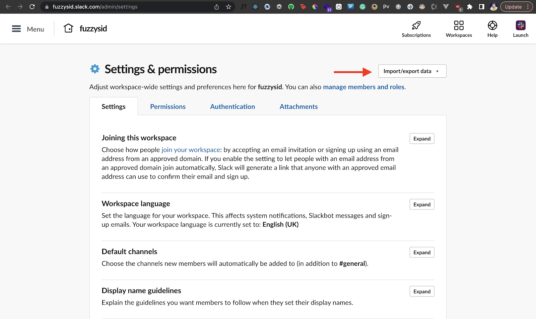Open the V-shaped extension icon
536x319 pixels.
[x=446, y=7]
